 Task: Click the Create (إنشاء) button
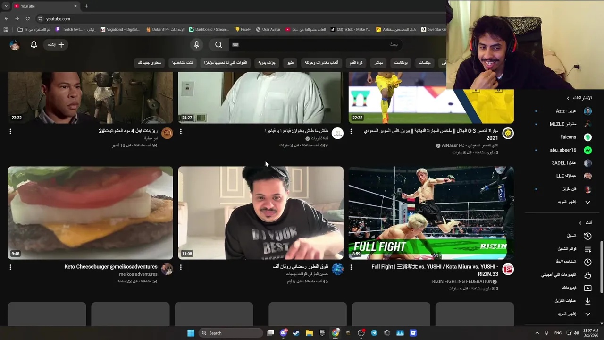click(x=56, y=45)
